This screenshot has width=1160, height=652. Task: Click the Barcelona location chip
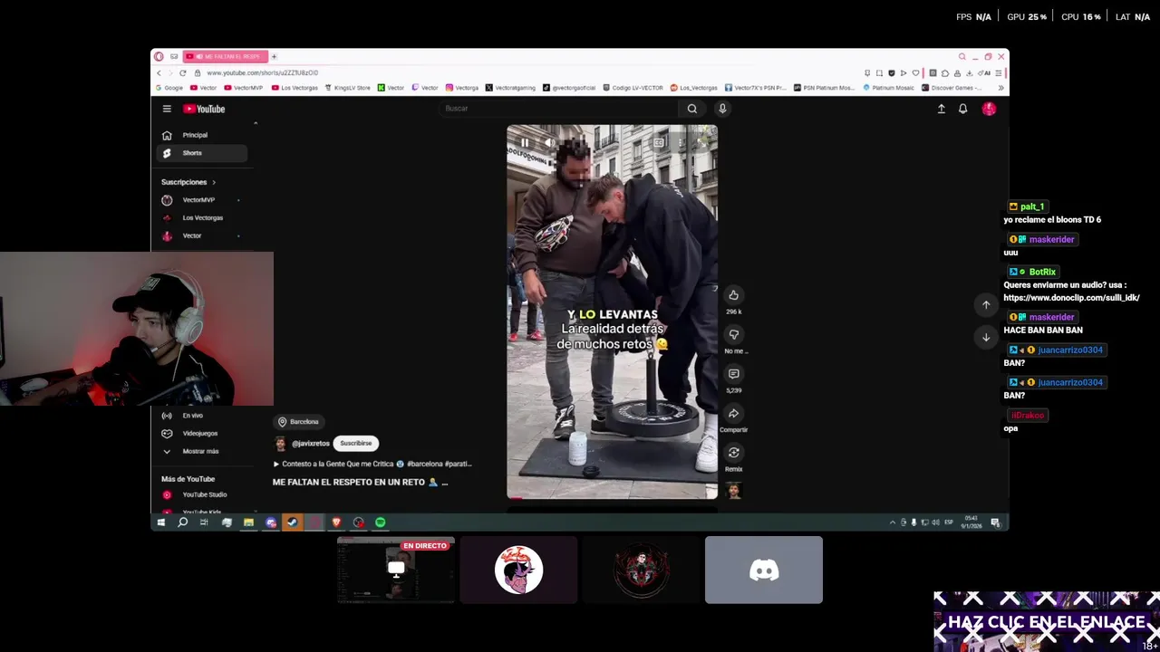(298, 422)
